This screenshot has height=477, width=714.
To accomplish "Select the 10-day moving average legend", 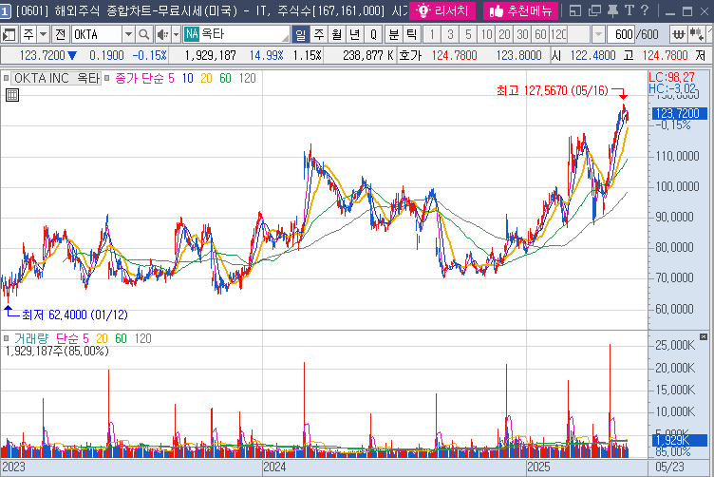I will pyautogui.click(x=188, y=78).
